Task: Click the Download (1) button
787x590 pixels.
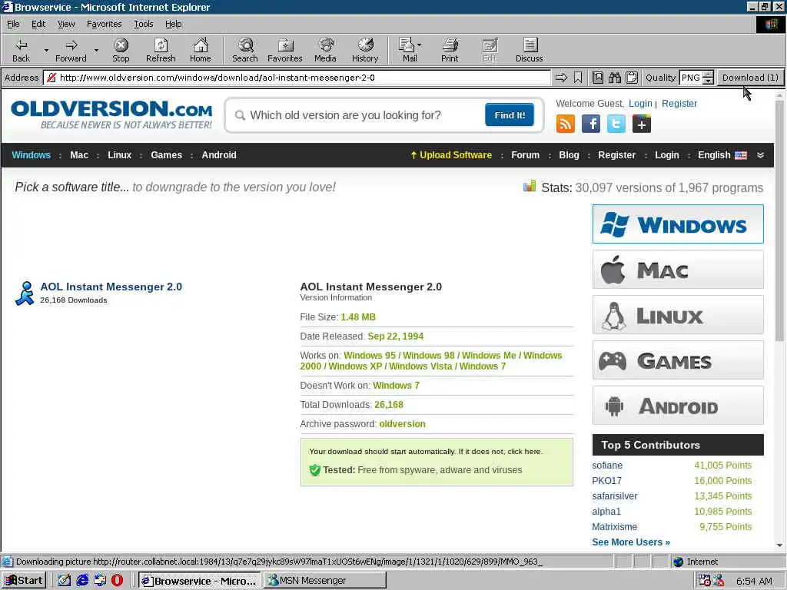Action: click(x=750, y=78)
